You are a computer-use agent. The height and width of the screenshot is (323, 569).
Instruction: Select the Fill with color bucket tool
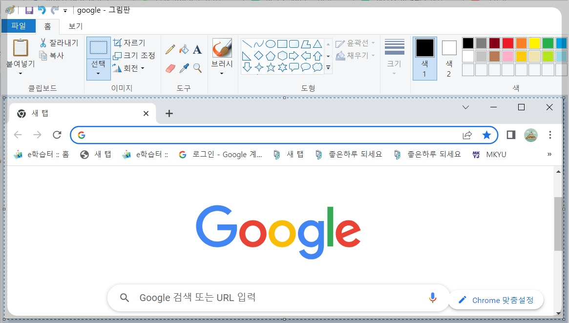184,49
